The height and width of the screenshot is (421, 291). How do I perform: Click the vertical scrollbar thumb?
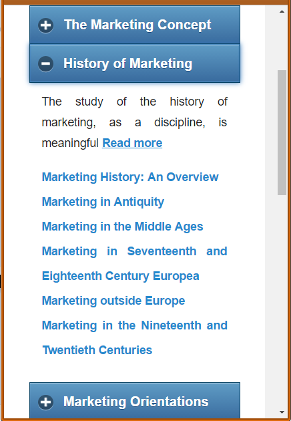(282, 132)
